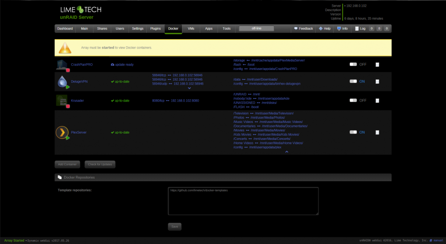Click PlexServer up-to-date status
This screenshot has height=244, width=446.
tap(120, 132)
